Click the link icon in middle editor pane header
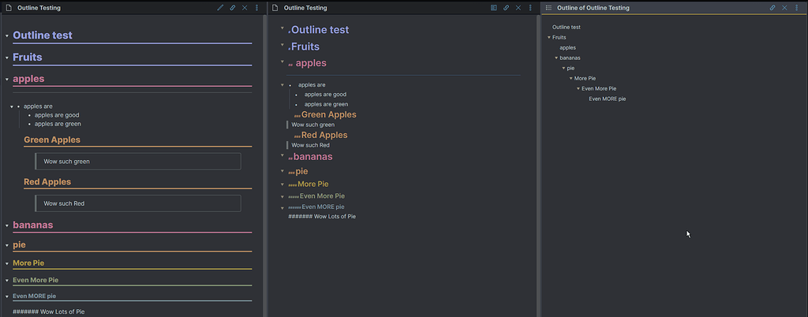This screenshot has width=808, height=317. (506, 8)
